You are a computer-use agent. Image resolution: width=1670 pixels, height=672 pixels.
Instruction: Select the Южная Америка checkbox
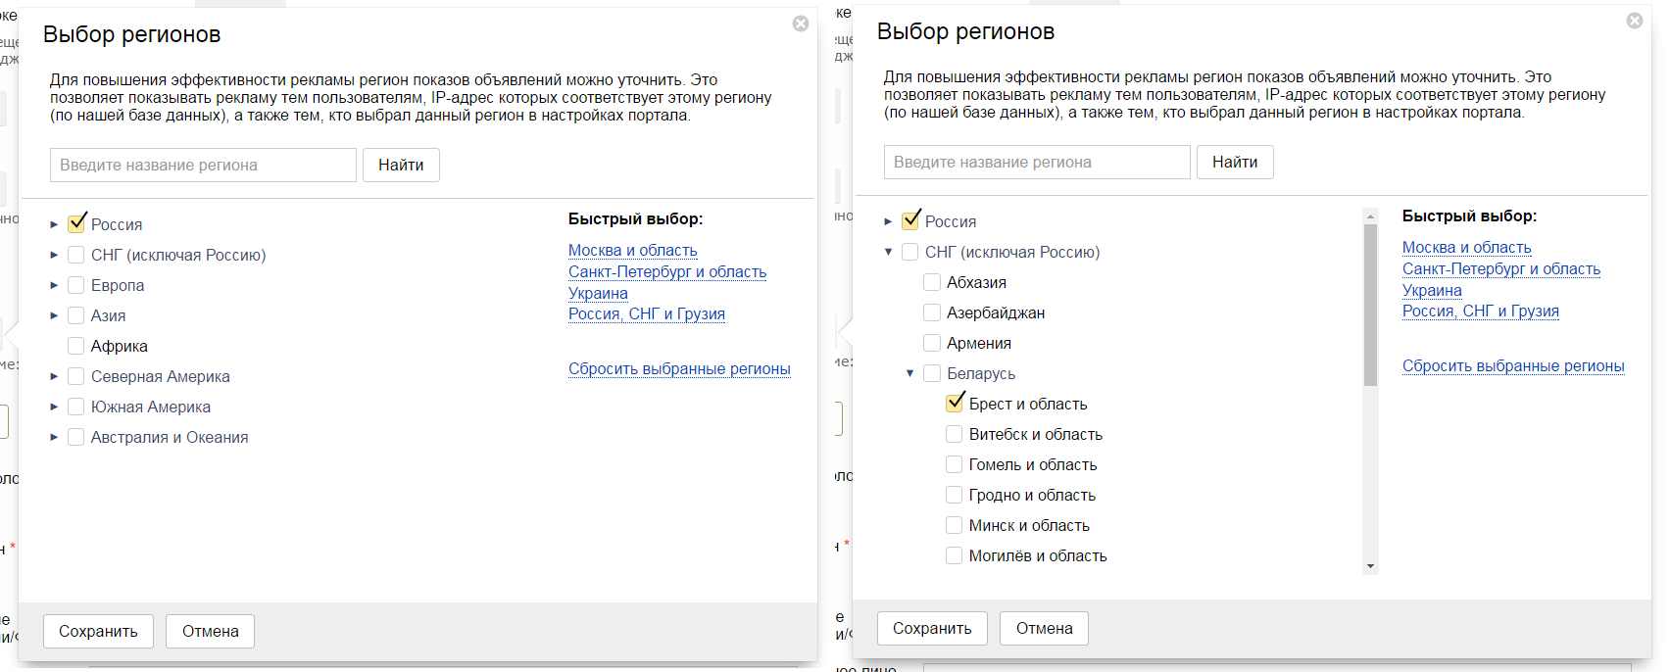75,407
